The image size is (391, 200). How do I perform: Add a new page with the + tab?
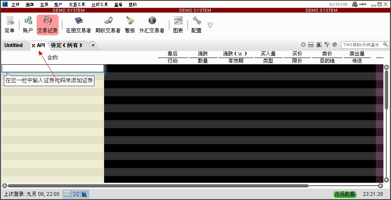coord(93,45)
